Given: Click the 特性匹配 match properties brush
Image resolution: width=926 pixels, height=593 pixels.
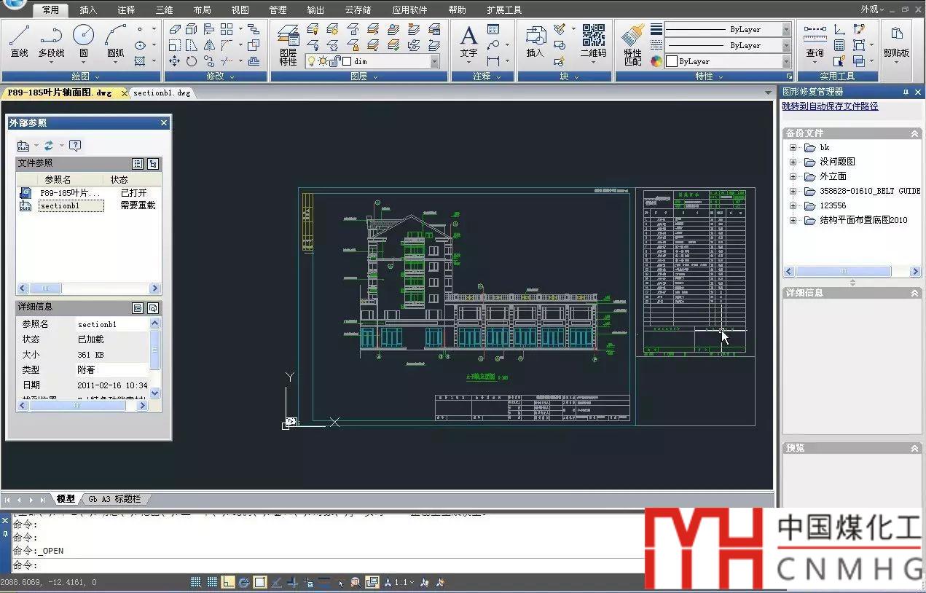Looking at the screenshot, I should pos(633,44).
